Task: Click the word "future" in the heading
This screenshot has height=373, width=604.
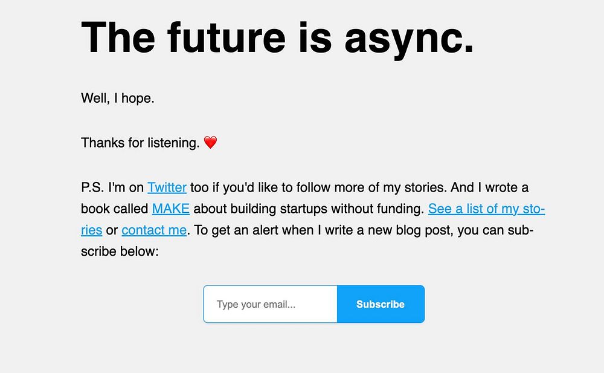Action: click(x=226, y=37)
